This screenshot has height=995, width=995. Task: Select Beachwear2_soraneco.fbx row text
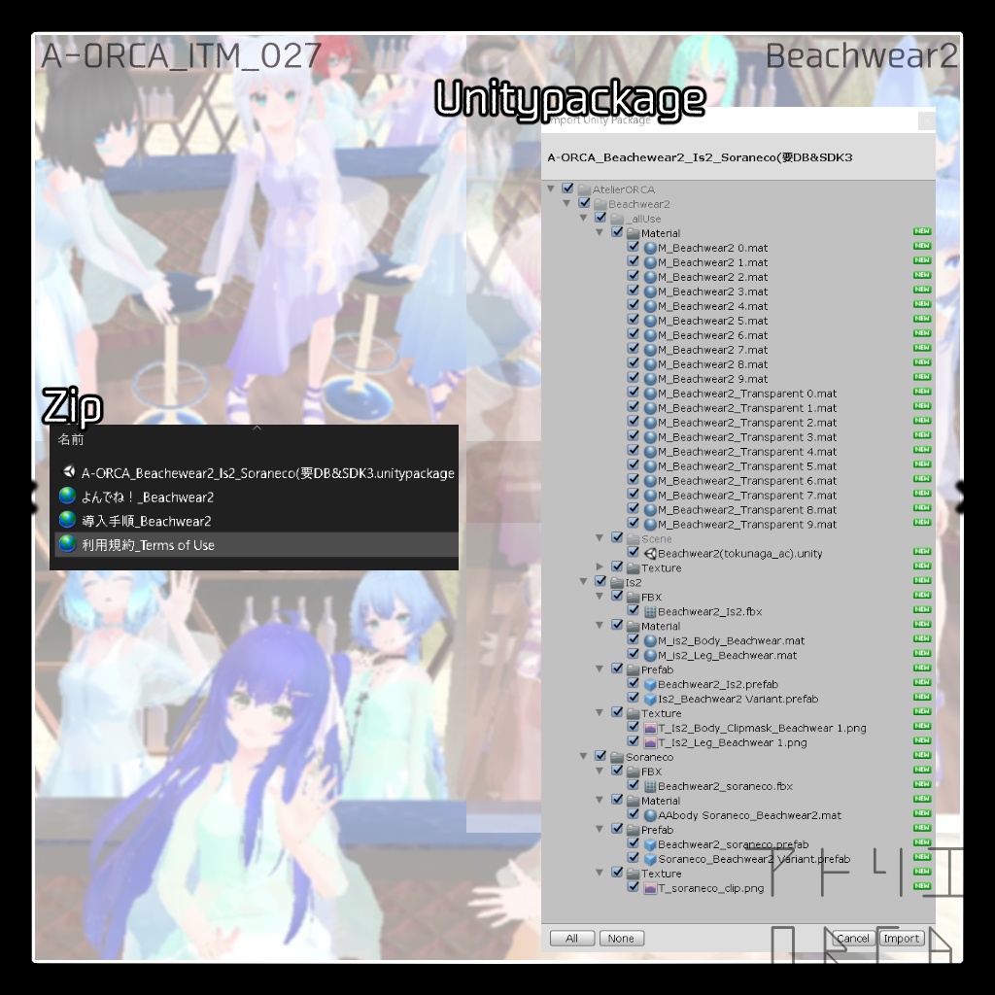tap(725, 786)
